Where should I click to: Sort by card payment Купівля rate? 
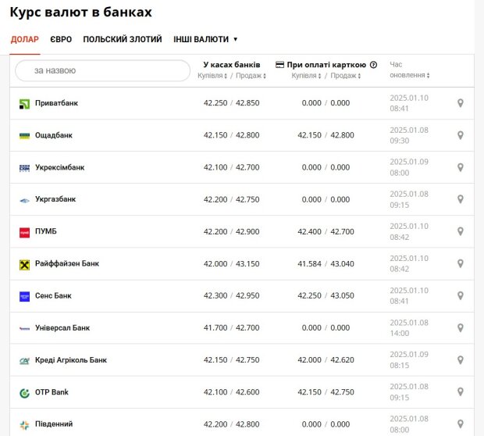pyautogui.click(x=306, y=76)
